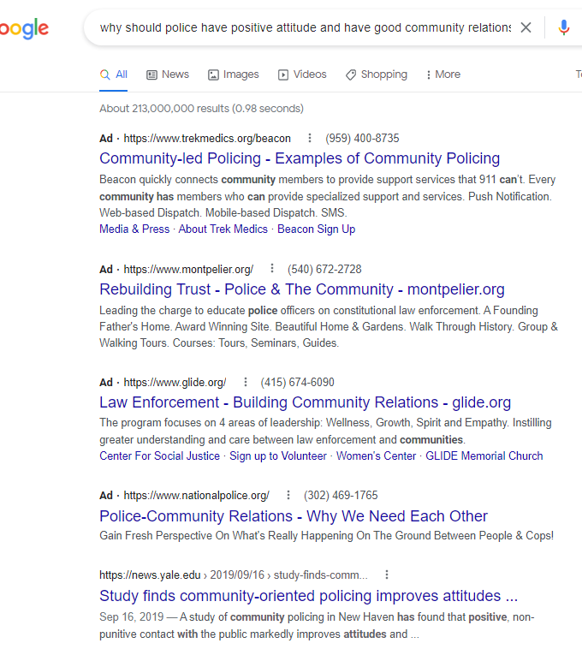Viewport: 582px width, 655px height.
Task: Click phone number (302) 469-1765
Action: [x=341, y=496]
